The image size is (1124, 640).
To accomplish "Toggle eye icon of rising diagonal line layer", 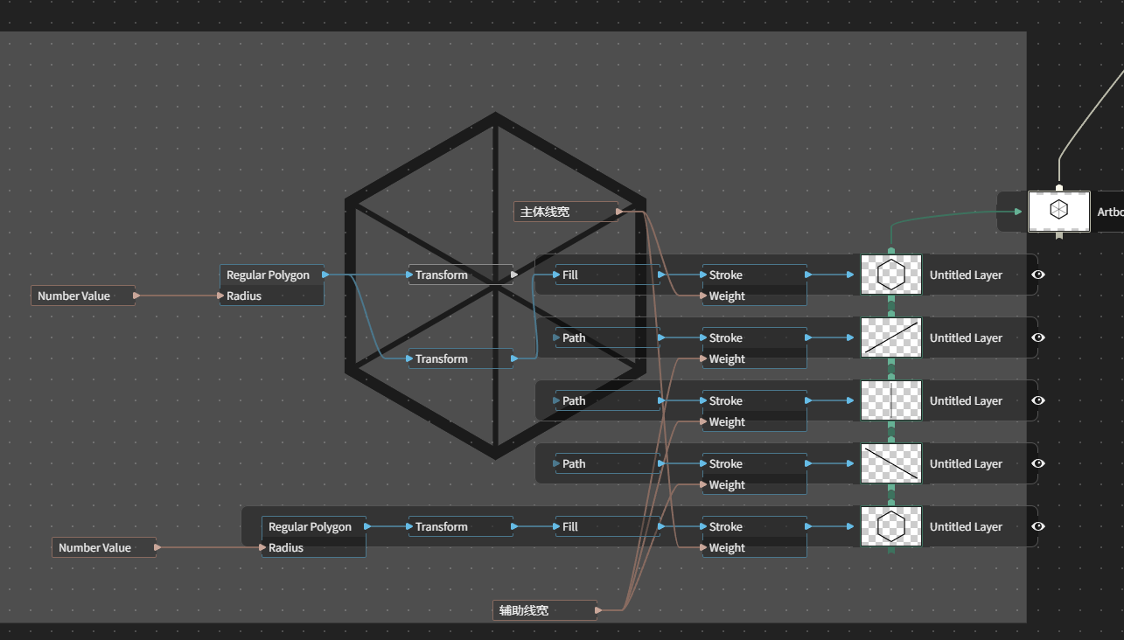I will pos(1038,337).
